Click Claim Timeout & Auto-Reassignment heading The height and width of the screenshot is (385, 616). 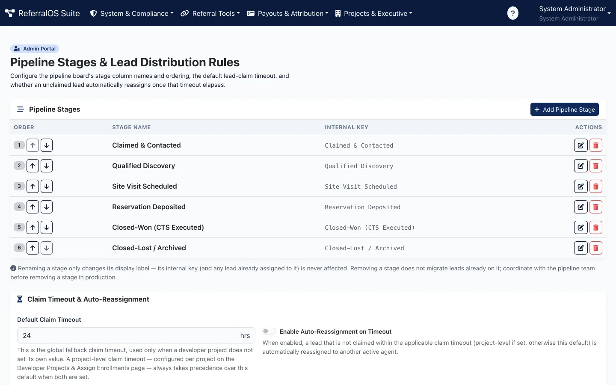pos(88,299)
